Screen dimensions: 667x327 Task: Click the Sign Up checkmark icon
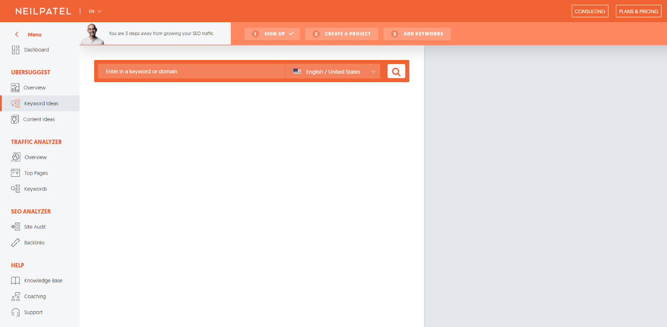pos(291,33)
